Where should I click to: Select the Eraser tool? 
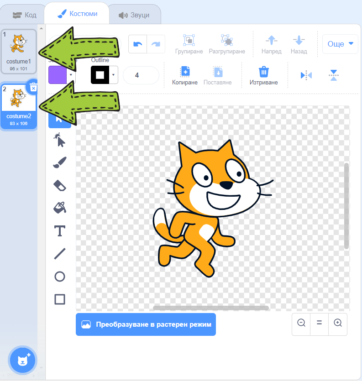(x=59, y=185)
